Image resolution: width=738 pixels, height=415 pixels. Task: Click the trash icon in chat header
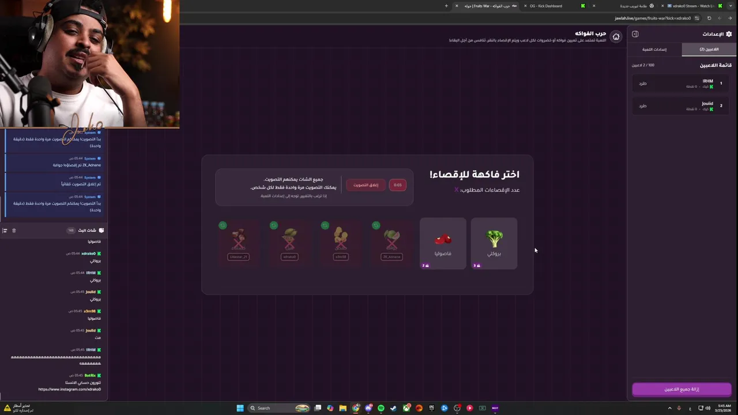tap(14, 231)
